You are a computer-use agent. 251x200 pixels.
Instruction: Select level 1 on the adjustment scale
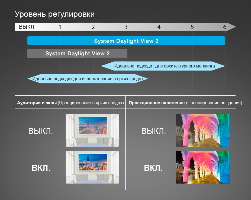click(60, 27)
